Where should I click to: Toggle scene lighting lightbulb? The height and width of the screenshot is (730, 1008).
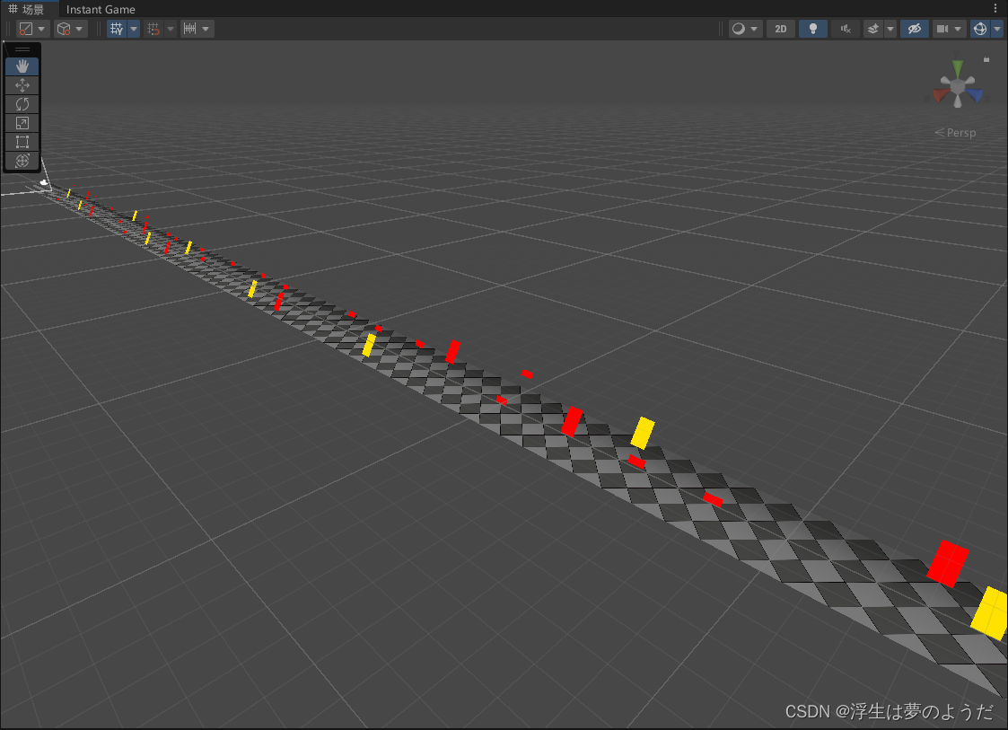click(813, 29)
